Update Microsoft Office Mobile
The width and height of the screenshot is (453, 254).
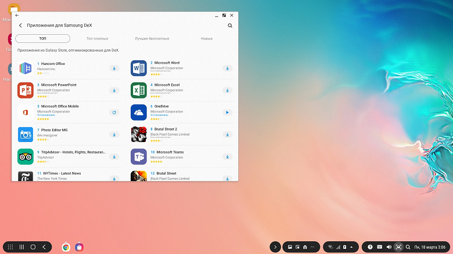[x=114, y=113]
